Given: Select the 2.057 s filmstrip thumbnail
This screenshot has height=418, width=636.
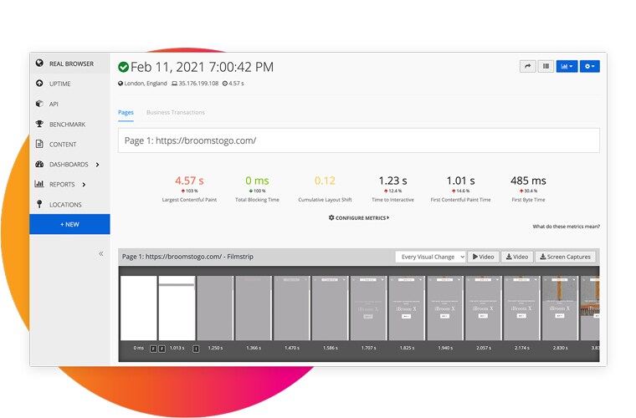Looking at the screenshot, I should click(x=484, y=308).
